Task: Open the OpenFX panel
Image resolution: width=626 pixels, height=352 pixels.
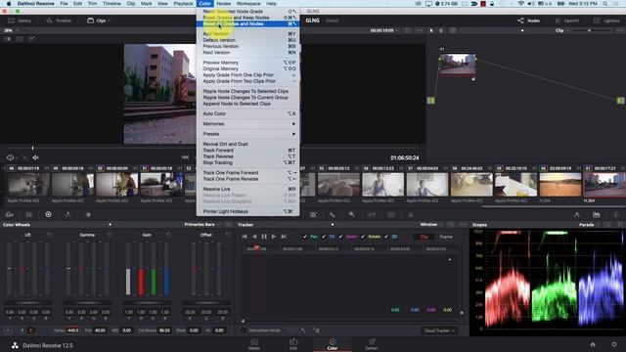Action: 566,21
